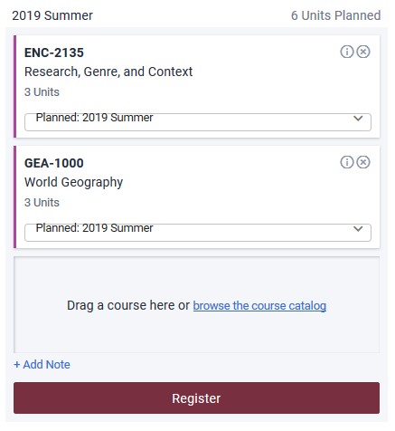The image size is (395, 431).
Task: Remove World Geography with circled X icon
Action: click(x=363, y=162)
